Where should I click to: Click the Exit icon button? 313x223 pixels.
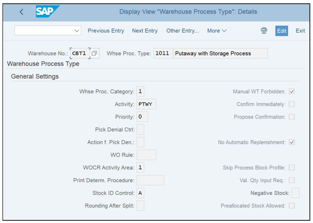300,31
